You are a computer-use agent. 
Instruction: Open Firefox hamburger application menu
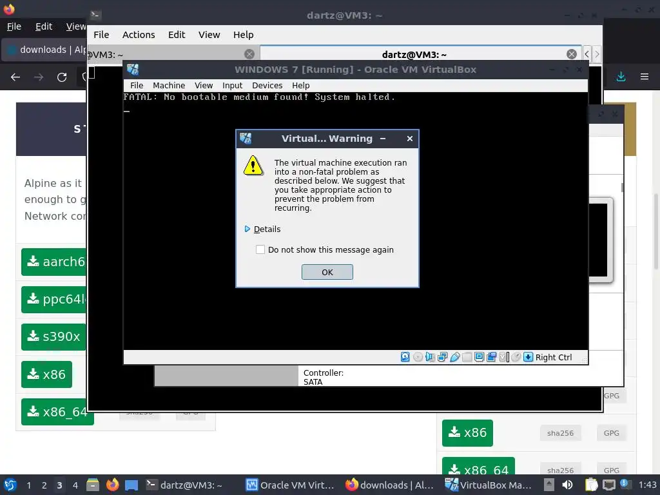click(x=645, y=77)
